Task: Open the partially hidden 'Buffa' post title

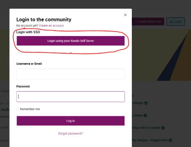Action: 5,110
